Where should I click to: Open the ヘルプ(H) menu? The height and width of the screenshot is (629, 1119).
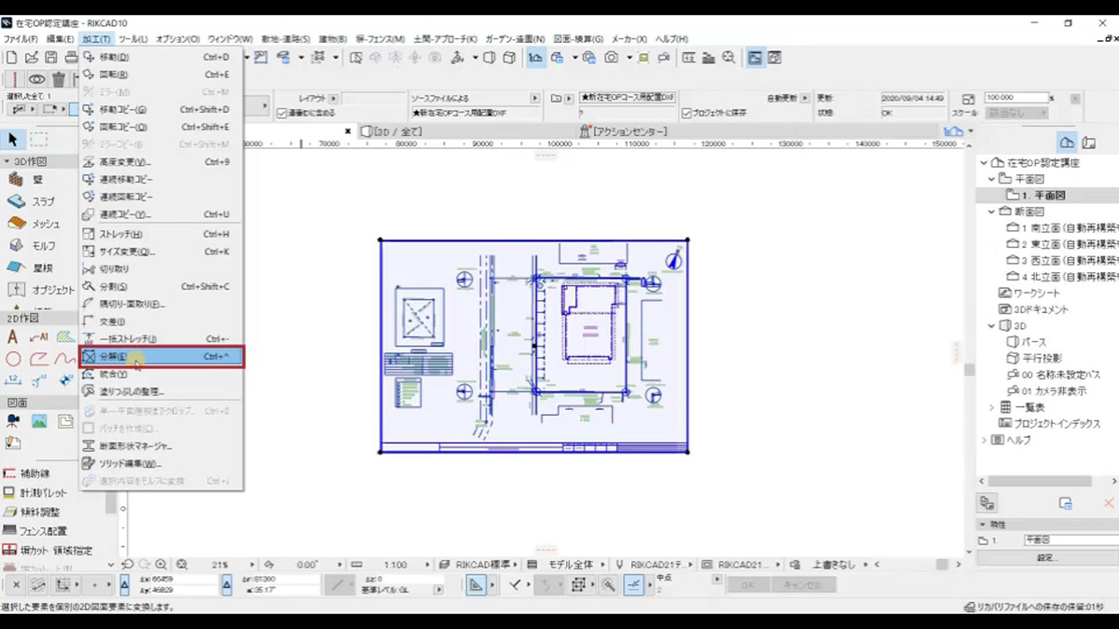[x=670, y=39]
